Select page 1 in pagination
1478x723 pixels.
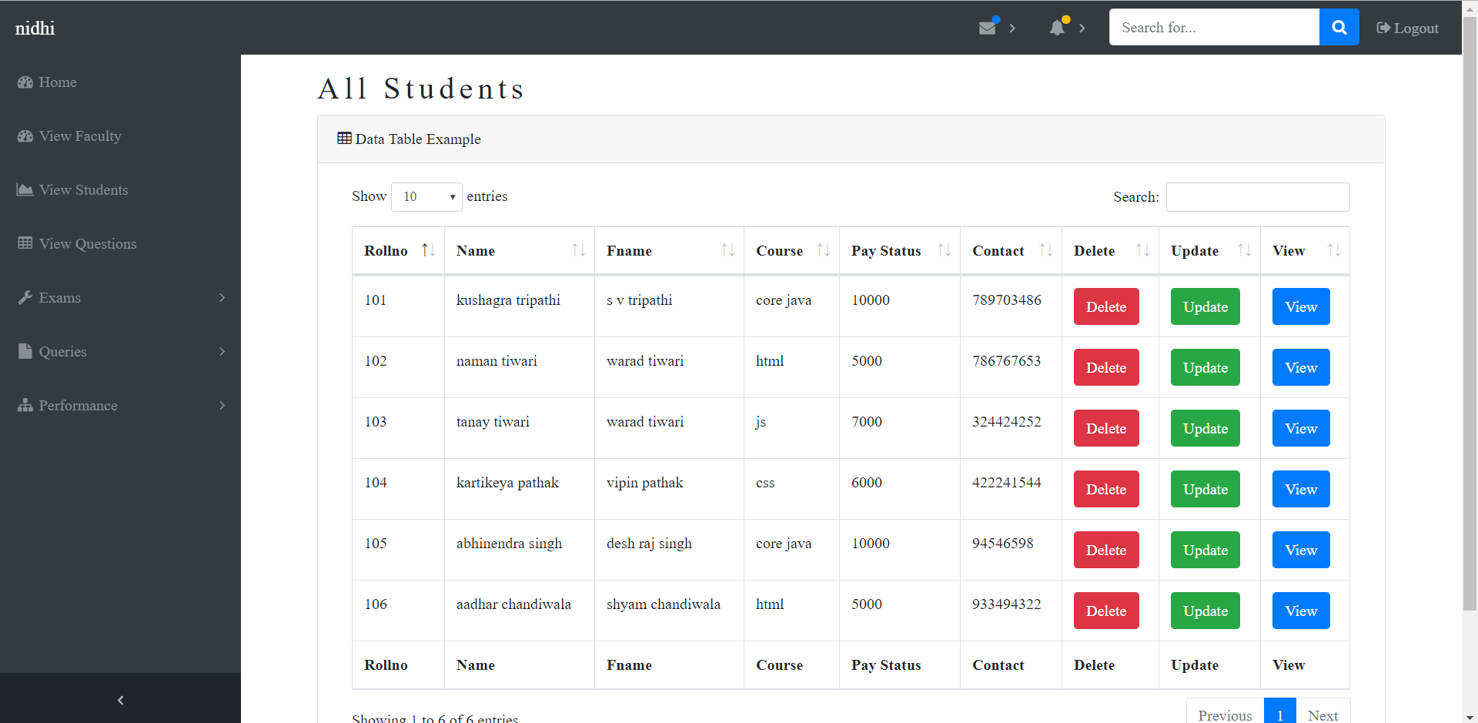[x=1279, y=715]
